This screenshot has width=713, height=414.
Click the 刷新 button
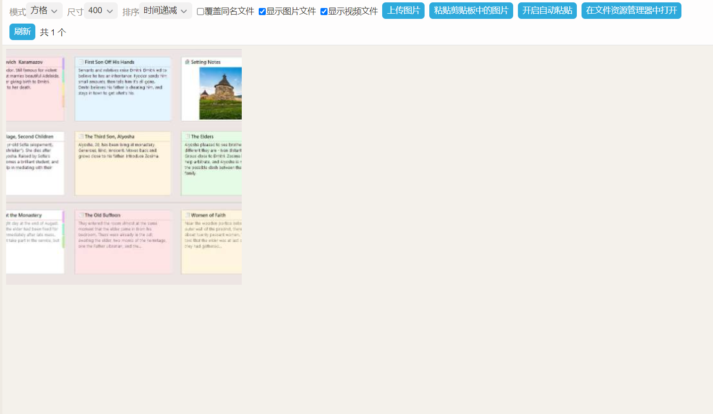coord(22,32)
